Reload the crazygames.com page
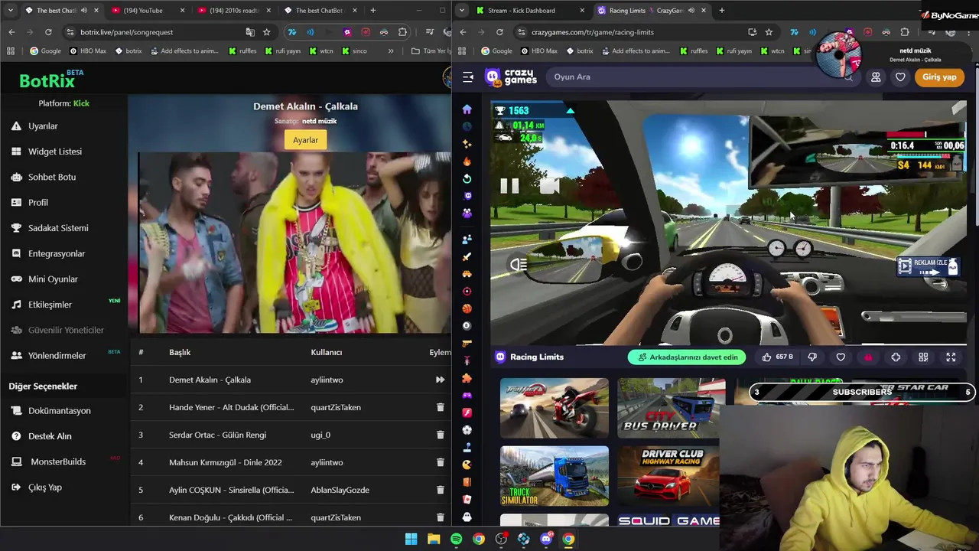The image size is (979, 551). [499, 32]
